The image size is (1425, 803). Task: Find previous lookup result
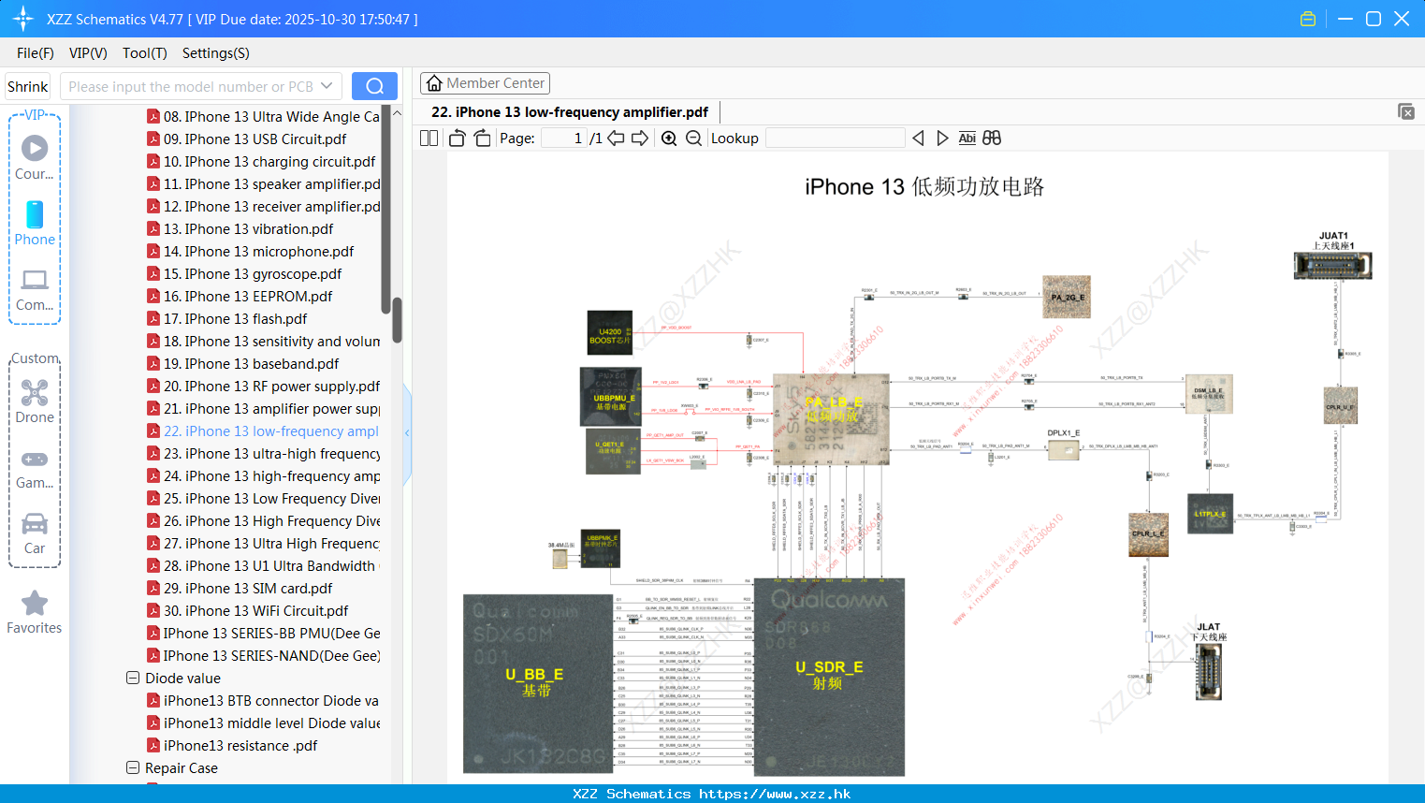[918, 138]
